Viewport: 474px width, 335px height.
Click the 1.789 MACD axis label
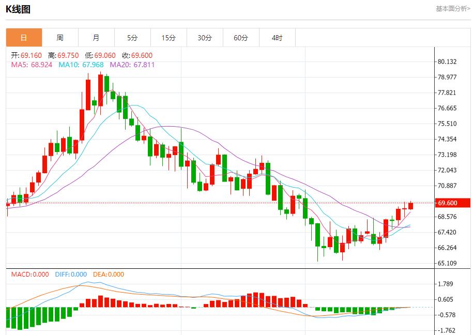[x=445, y=284]
